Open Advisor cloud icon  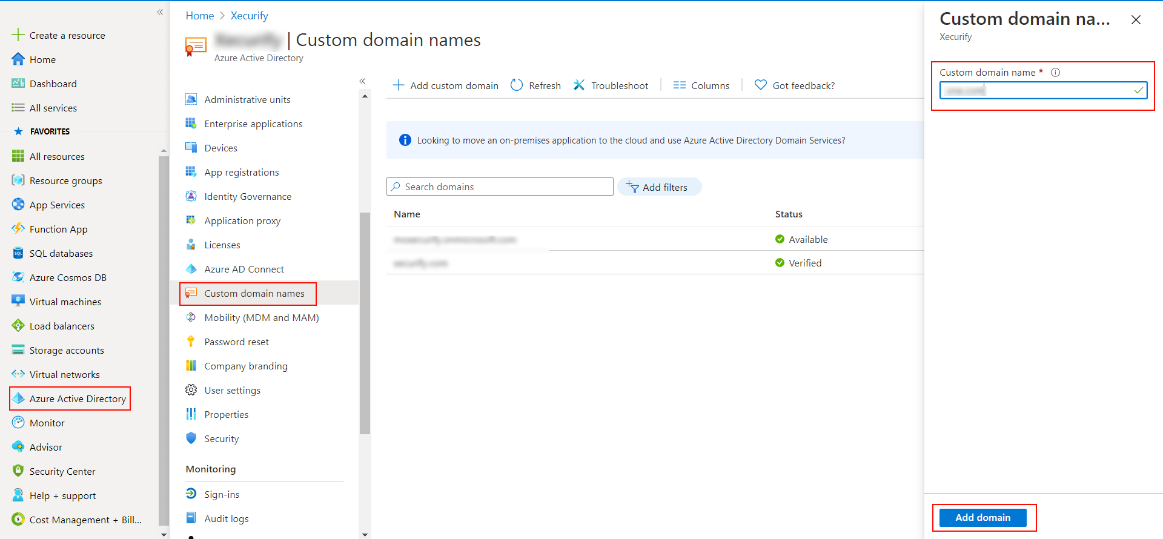pos(18,447)
